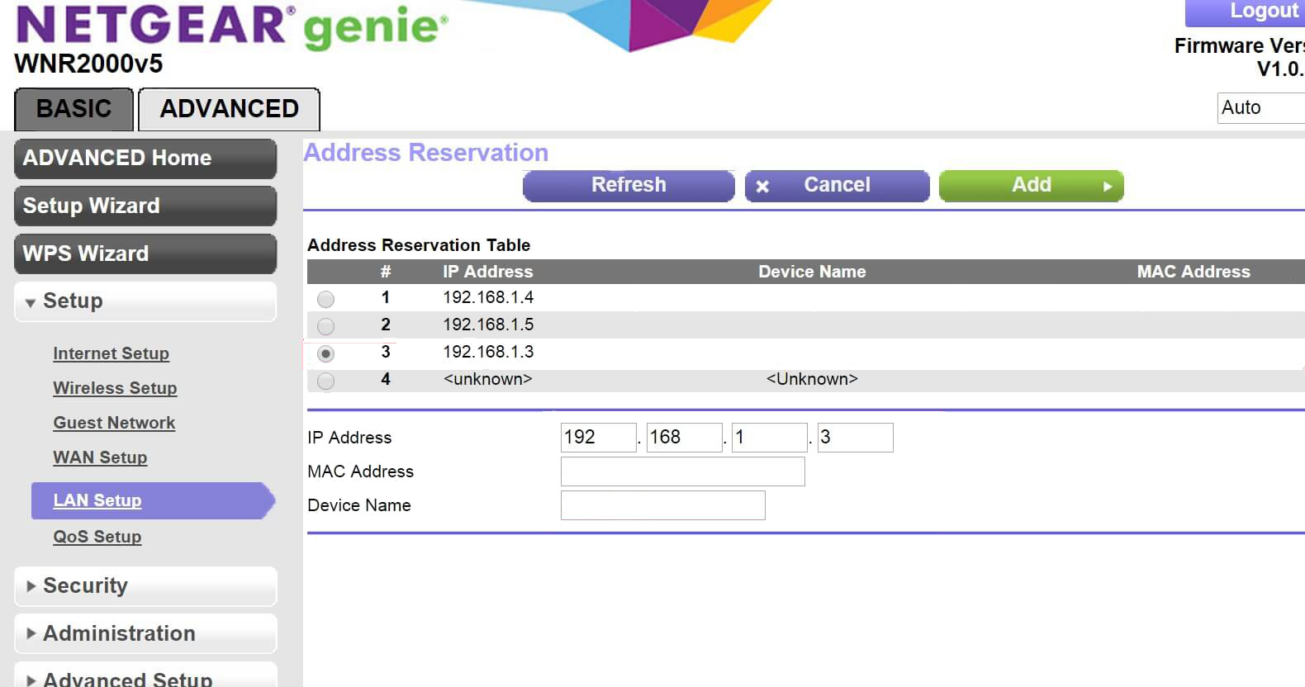This screenshot has height=687, width=1305.
Task: Open Wireless Setup link
Action: click(x=115, y=388)
